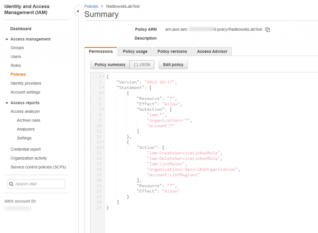318x233 pixels.
Task: Select Policies in the sidebar
Action: pos(18,74)
